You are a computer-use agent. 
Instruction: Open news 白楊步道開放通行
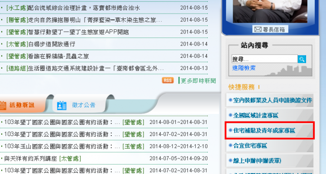click(52, 44)
